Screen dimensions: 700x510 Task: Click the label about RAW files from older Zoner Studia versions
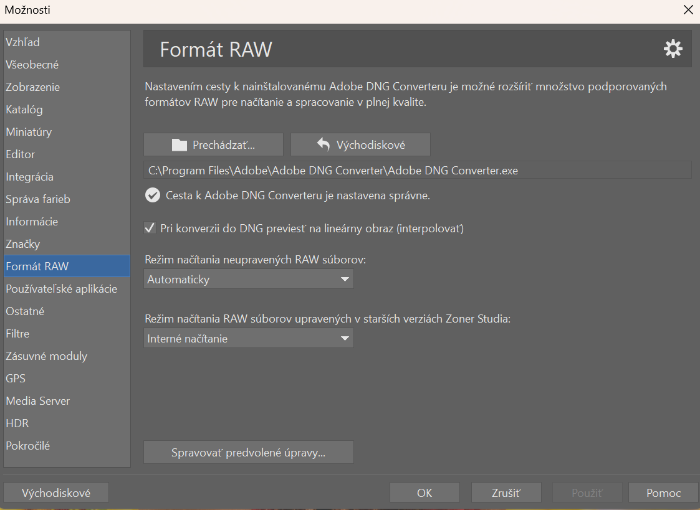click(328, 319)
